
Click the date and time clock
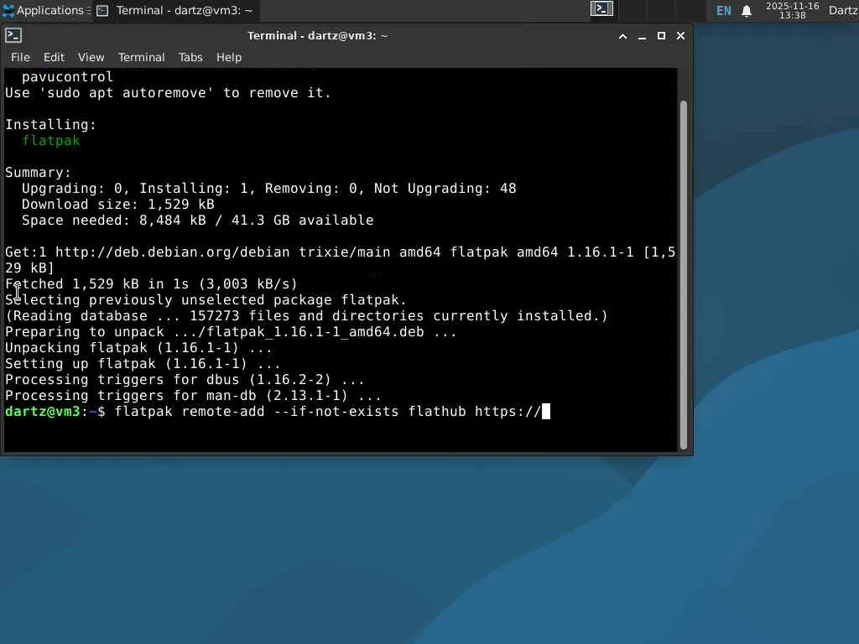792,10
